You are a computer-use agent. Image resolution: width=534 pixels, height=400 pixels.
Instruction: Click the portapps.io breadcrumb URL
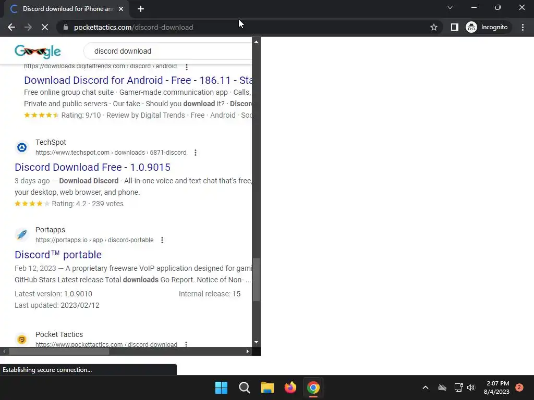[x=94, y=240]
